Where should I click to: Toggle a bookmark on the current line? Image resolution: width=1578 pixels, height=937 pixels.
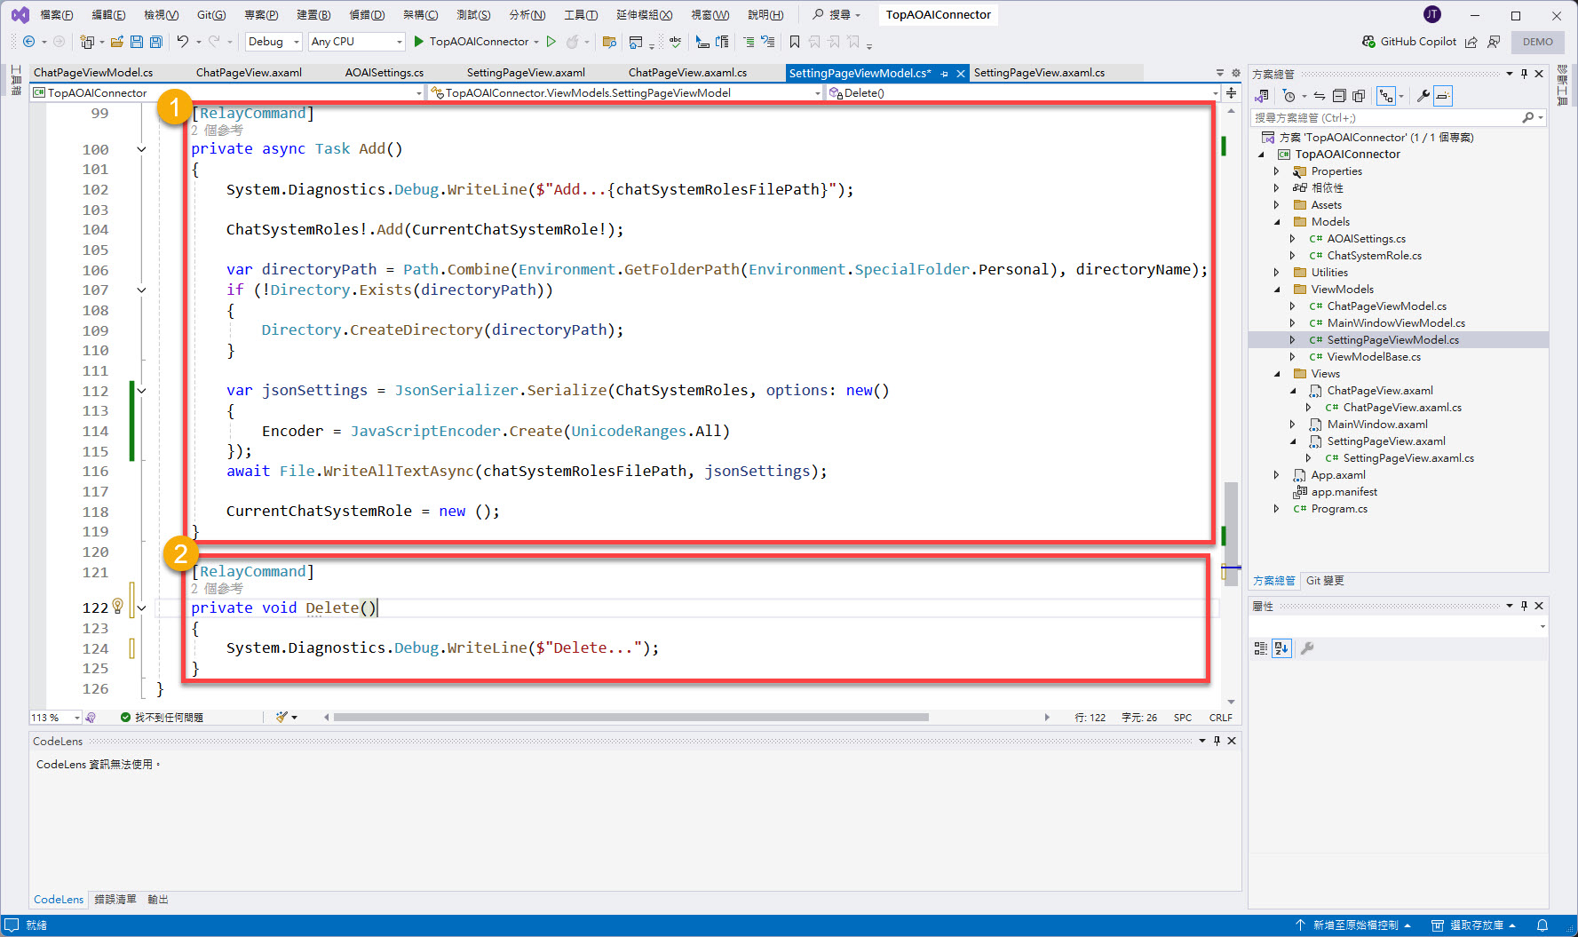pyautogui.click(x=795, y=42)
